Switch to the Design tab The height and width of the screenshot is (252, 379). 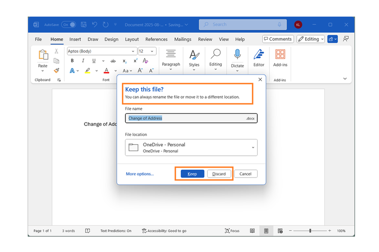tap(112, 39)
